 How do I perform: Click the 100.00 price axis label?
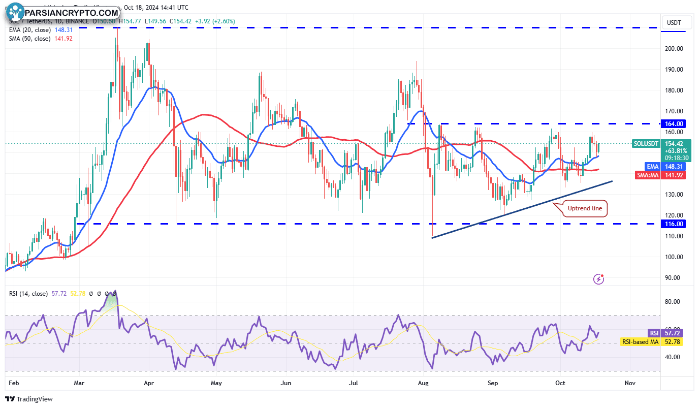[x=673, y=257]
